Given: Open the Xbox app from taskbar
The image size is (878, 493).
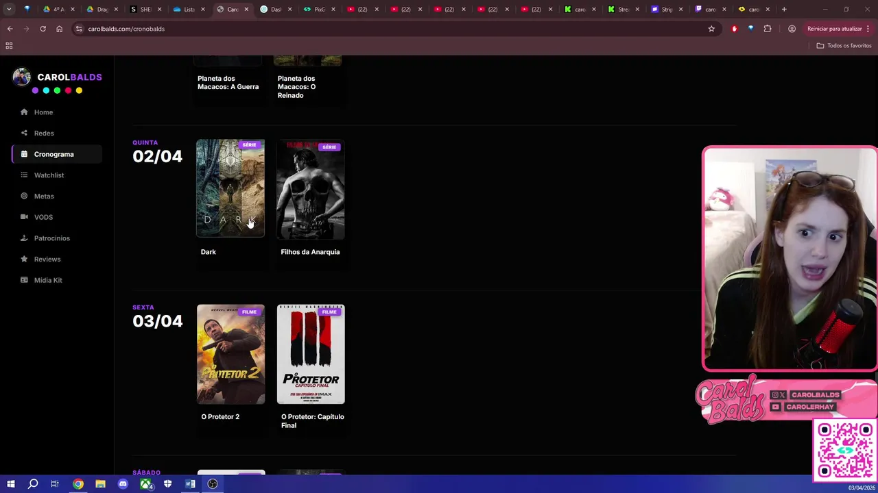Looking at the screenshot, I should coord(145,484).
